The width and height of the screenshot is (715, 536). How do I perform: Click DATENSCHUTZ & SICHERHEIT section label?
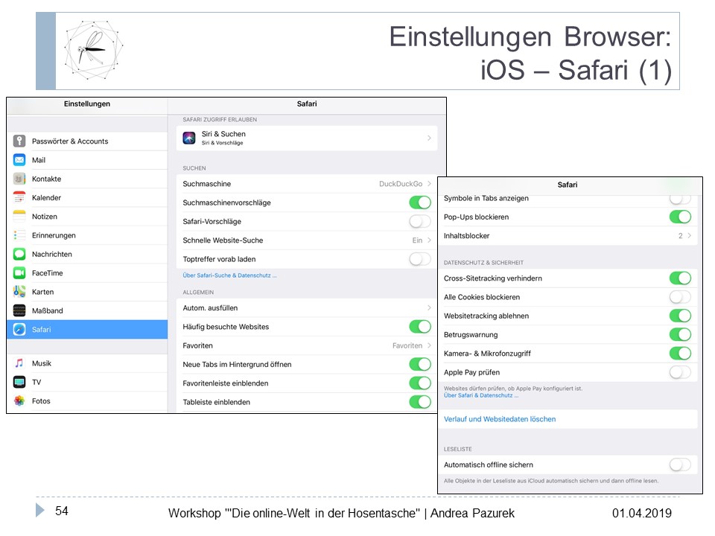pyautogui.click(x=483, y=263)
